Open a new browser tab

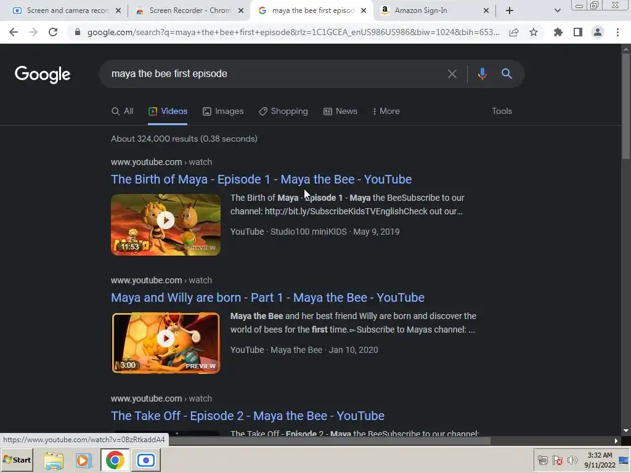click(510, 11)
